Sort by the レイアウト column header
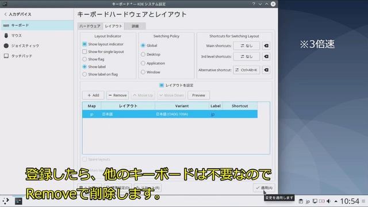This screenshot has width=368, height=207. pyautogui.click(x=128, y=106)
